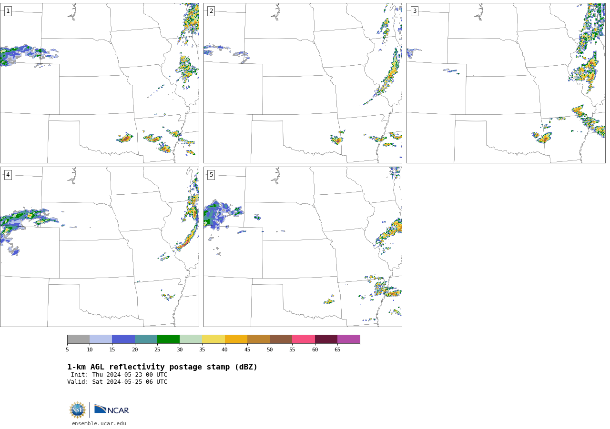This screenshot has width=610, height=429.
Task: Click the panel number 2 label
Action: coord(211,11)
